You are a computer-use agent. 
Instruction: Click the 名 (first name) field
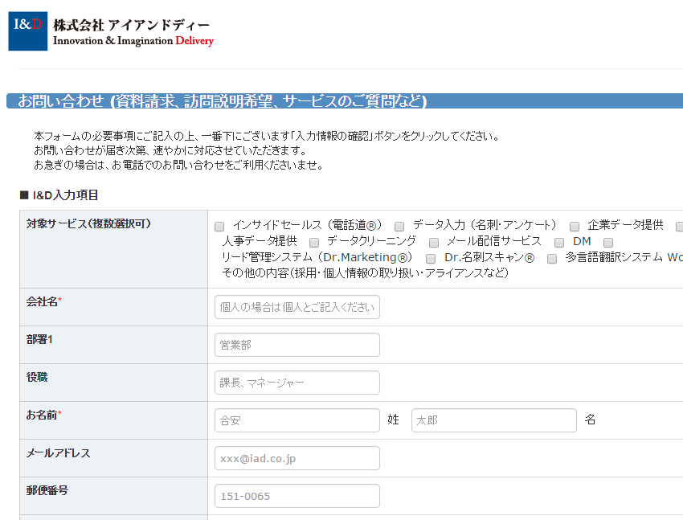(x=493, y=420)
